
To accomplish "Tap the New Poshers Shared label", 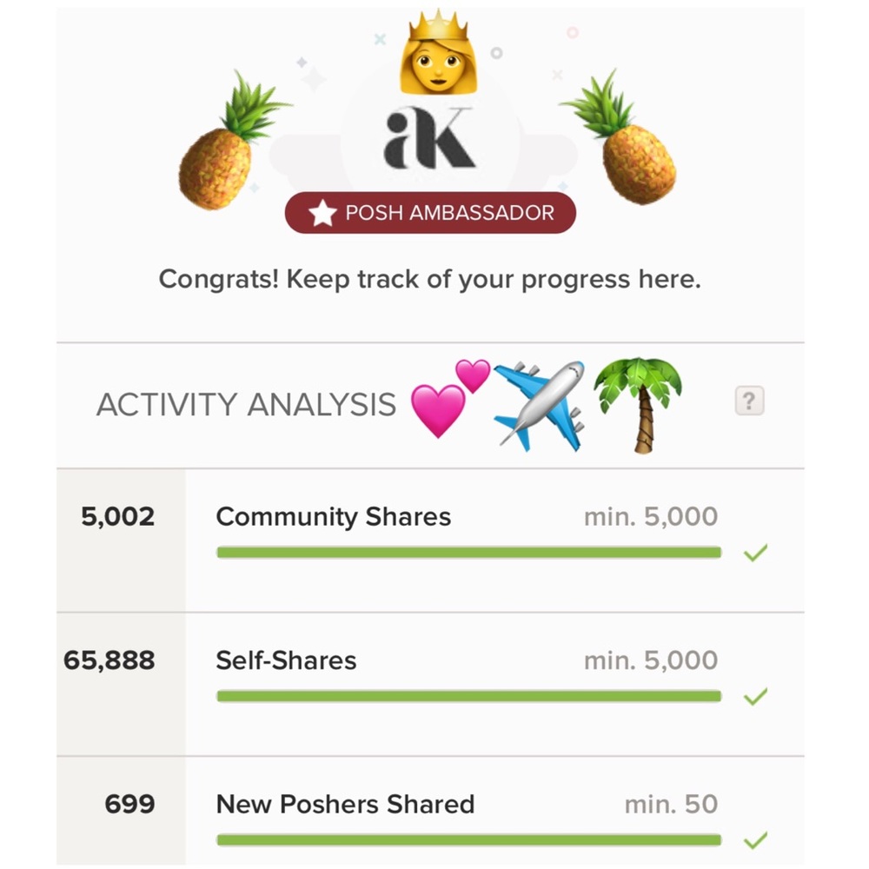I will point(345,804).
